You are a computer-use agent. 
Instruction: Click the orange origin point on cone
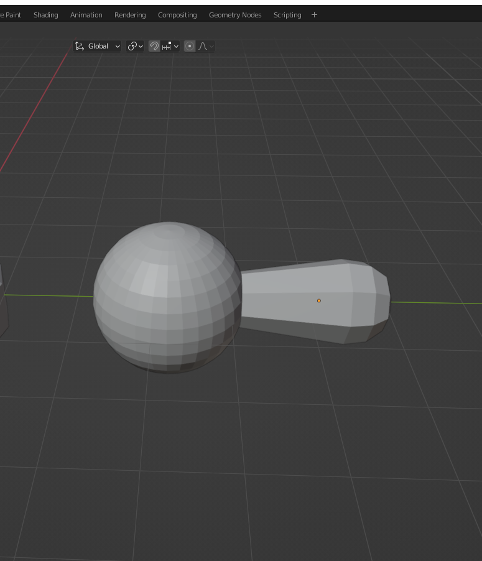(x=319, y=300)
